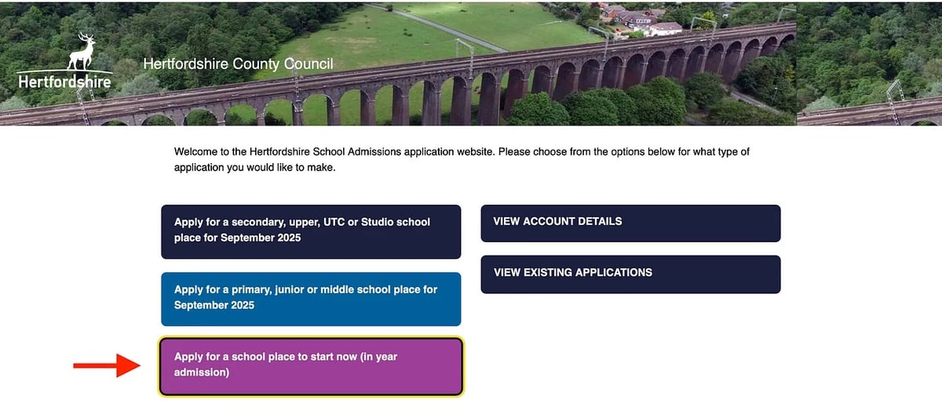Screen dimensions: 942x414
Task: Apply for a secondary, upper, UTC or Studio place
Action: pyautogui.click(x=311, y=230)
